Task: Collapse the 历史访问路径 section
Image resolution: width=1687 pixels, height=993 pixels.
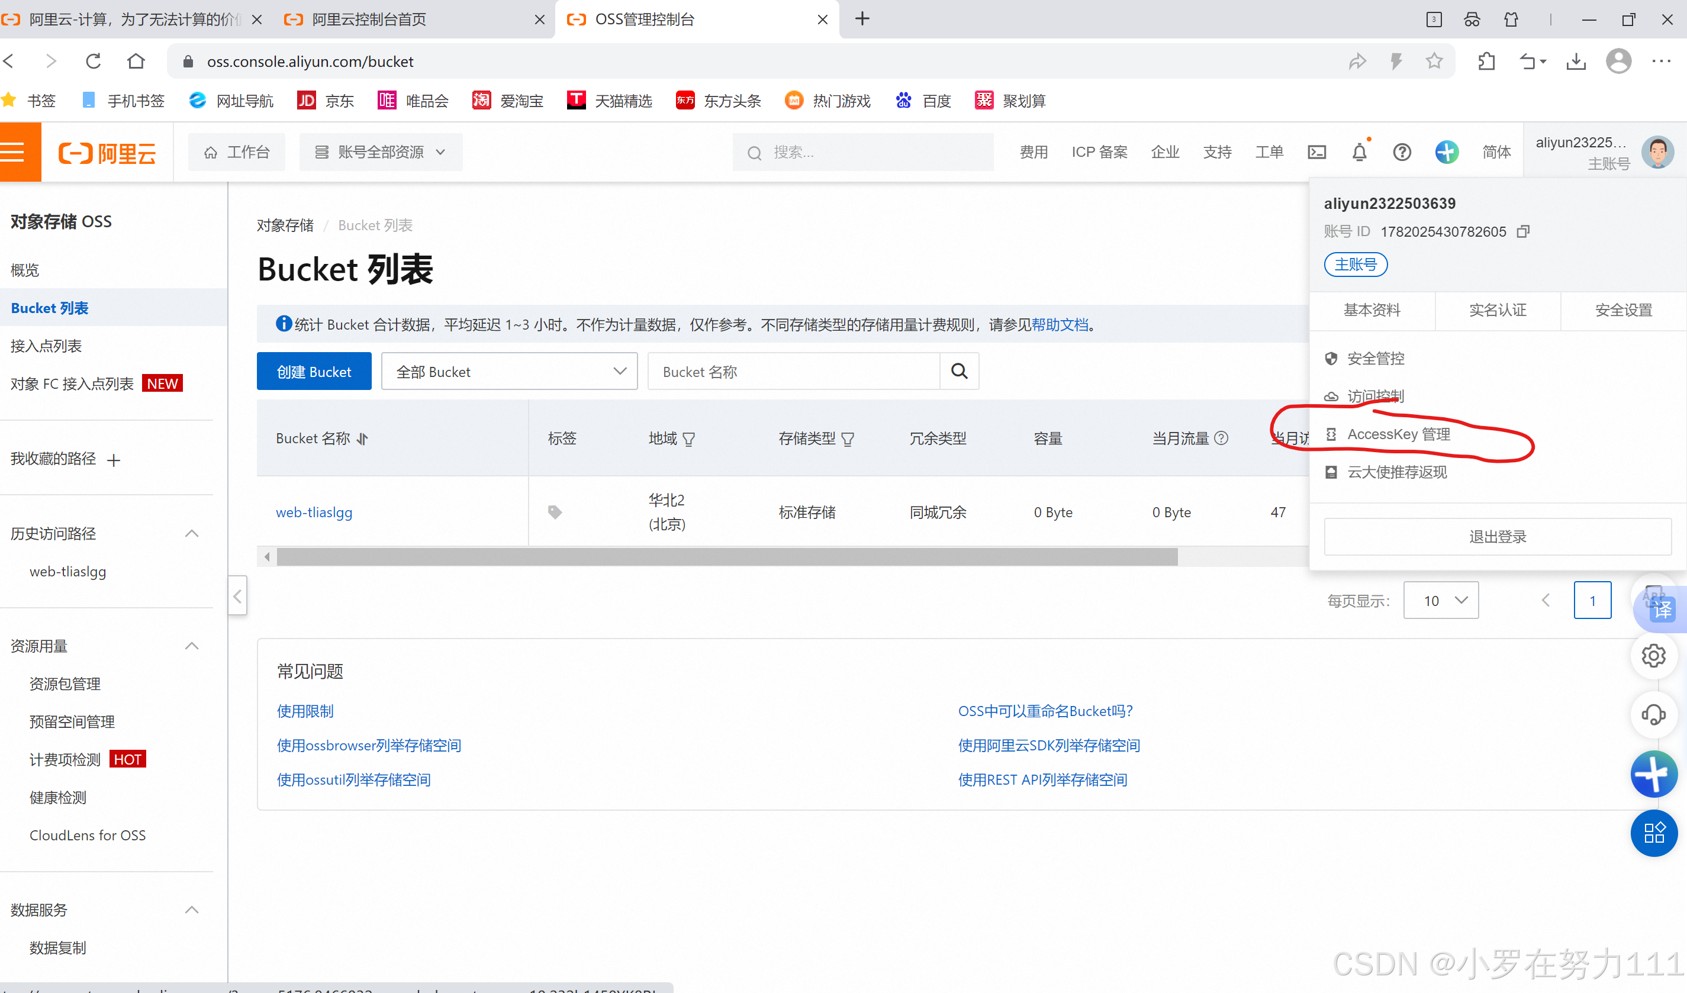Action: pos(191,533)
